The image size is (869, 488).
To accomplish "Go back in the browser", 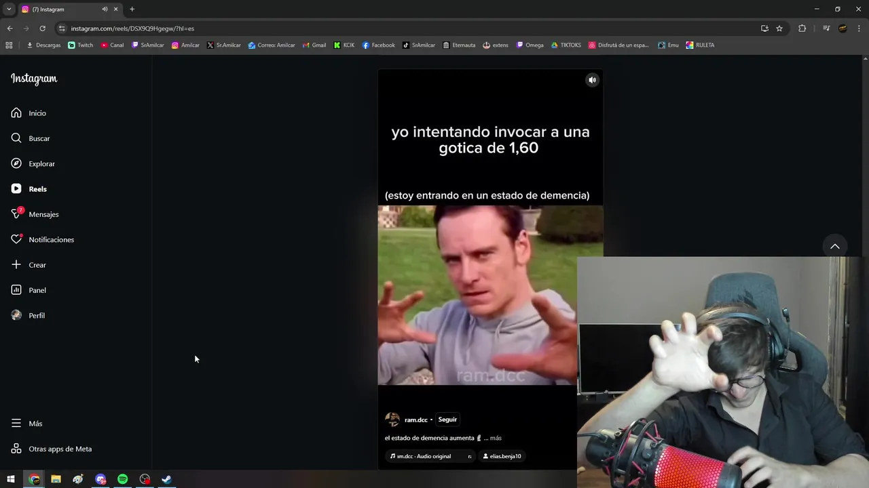I will pos(10,28).
